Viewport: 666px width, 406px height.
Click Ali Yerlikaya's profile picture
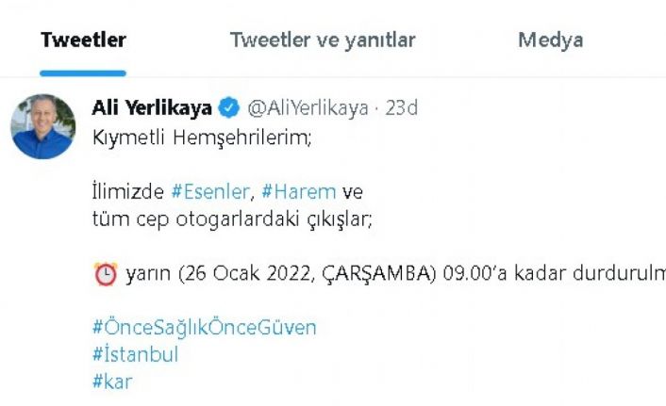coord(42,127)
